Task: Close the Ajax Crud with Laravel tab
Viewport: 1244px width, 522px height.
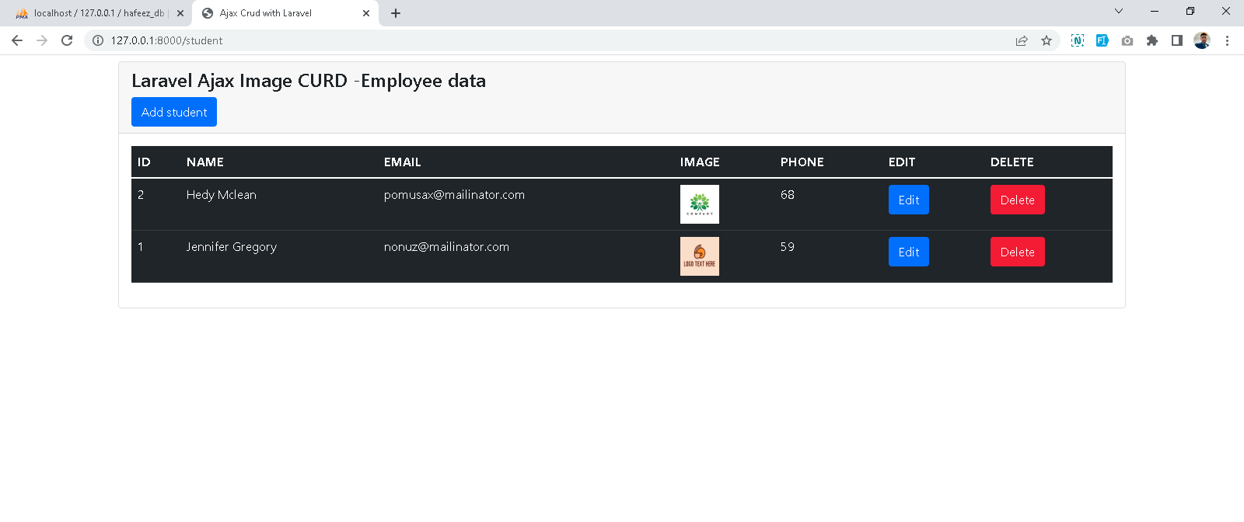Action: click(x=366, y=13)
